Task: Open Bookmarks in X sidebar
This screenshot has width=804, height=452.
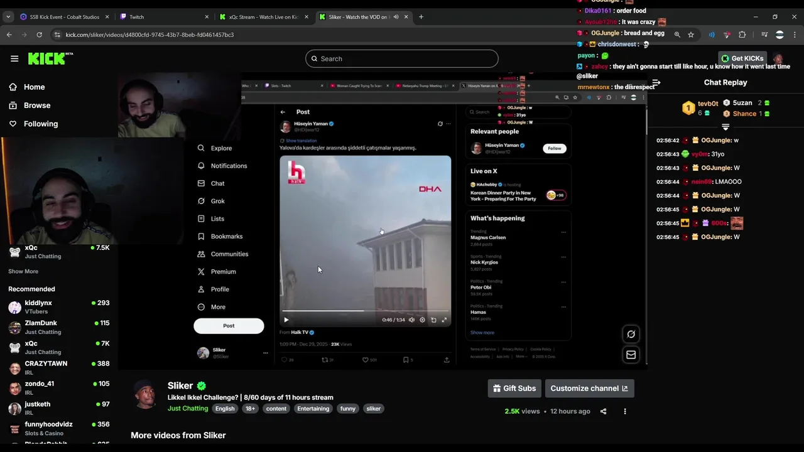Action: 220,236
